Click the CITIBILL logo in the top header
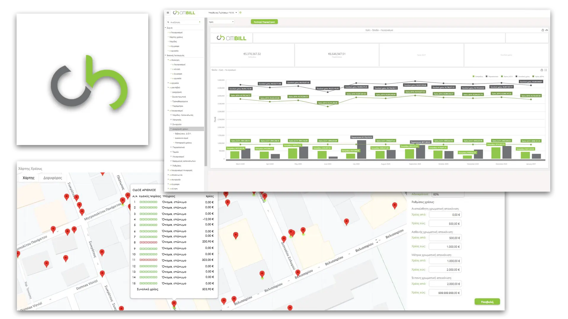Viewport: 568px width, 319px height. [x=184, y=13]
